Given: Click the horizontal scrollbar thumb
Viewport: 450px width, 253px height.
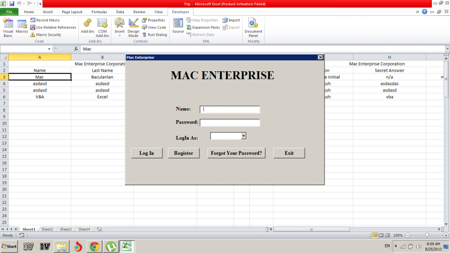Looking at the screenshot, I should click(312, 229).
